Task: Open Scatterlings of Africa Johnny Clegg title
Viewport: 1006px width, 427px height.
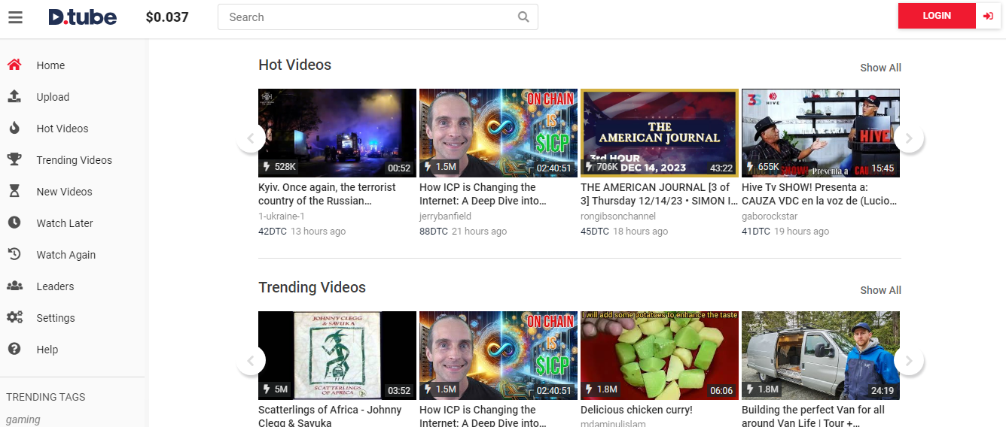Action: click(330, 416)
